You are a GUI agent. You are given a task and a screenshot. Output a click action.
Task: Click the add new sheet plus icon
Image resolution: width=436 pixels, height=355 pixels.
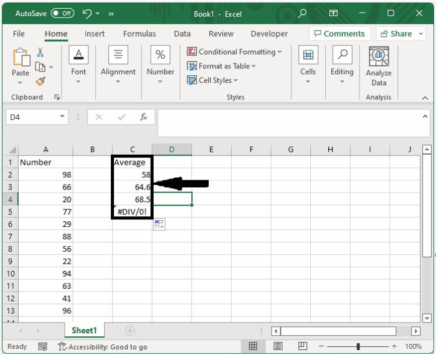(x=130, y=331)
